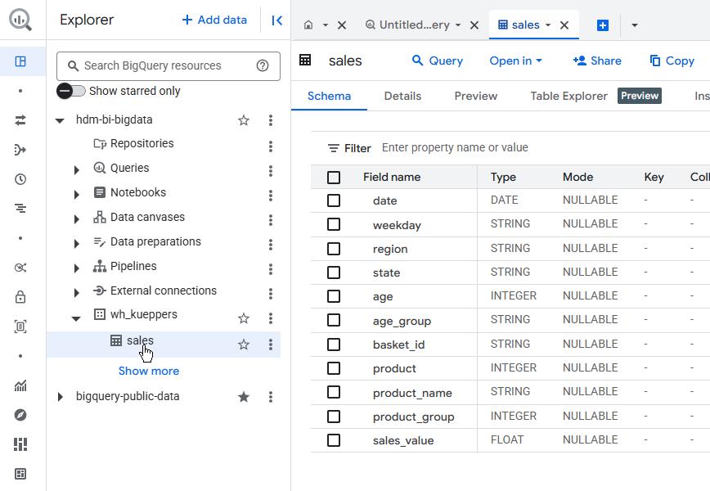Open actions menu for Queries

(x=271, y=171)
